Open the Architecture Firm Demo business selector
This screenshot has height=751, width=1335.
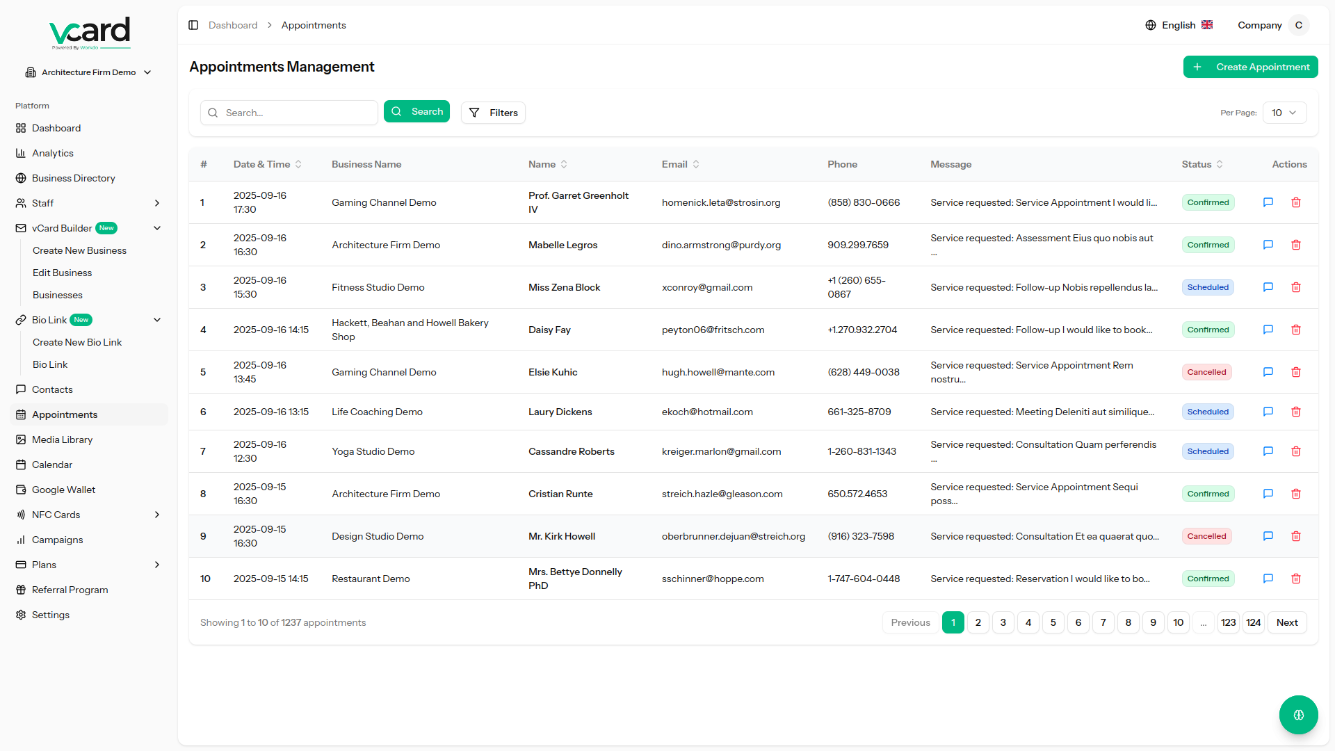pos(88,72)
